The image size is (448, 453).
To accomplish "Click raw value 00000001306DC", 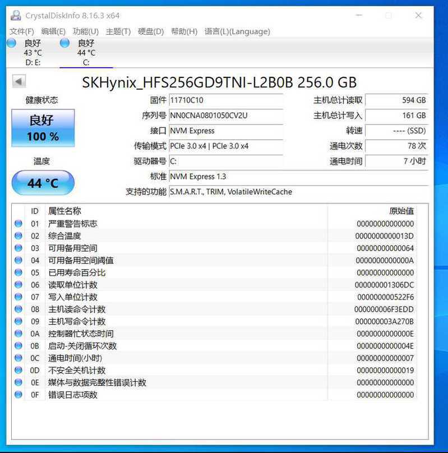I will point(385,285).
